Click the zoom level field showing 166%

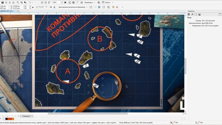(x=57, y=2)
